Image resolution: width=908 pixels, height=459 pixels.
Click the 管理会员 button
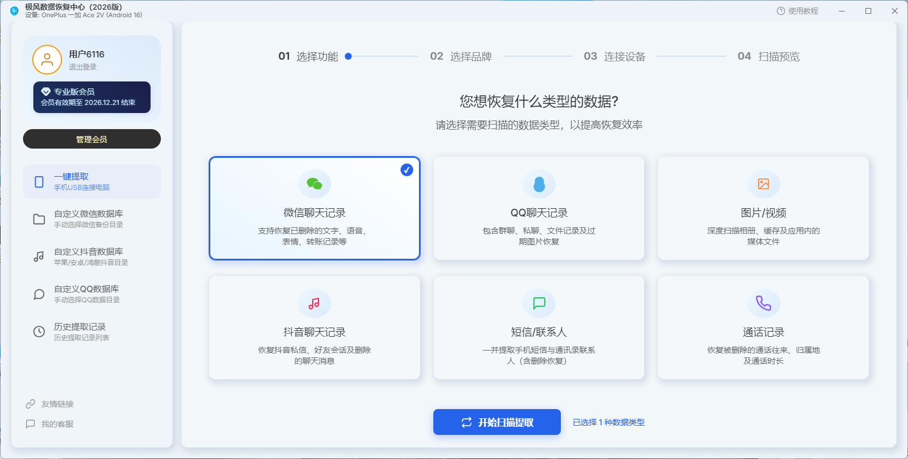pyautogui.click(x=92, y=139)
